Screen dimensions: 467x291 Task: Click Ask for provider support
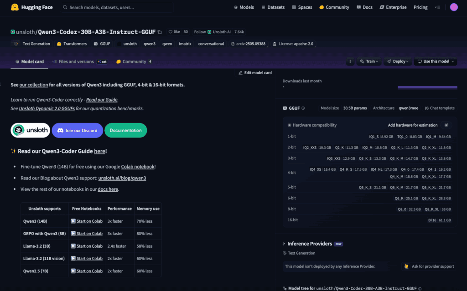[x=429, y=266]
